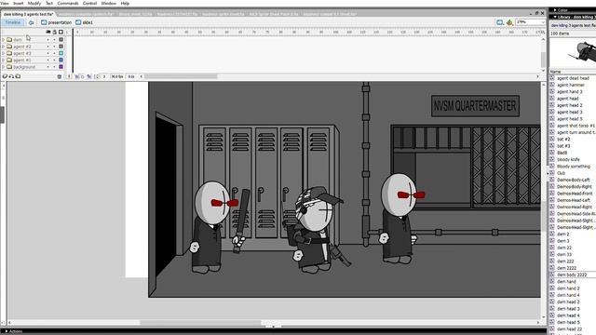Click the library preview thumbnail

pyautogui.click(x=573, y=53)
